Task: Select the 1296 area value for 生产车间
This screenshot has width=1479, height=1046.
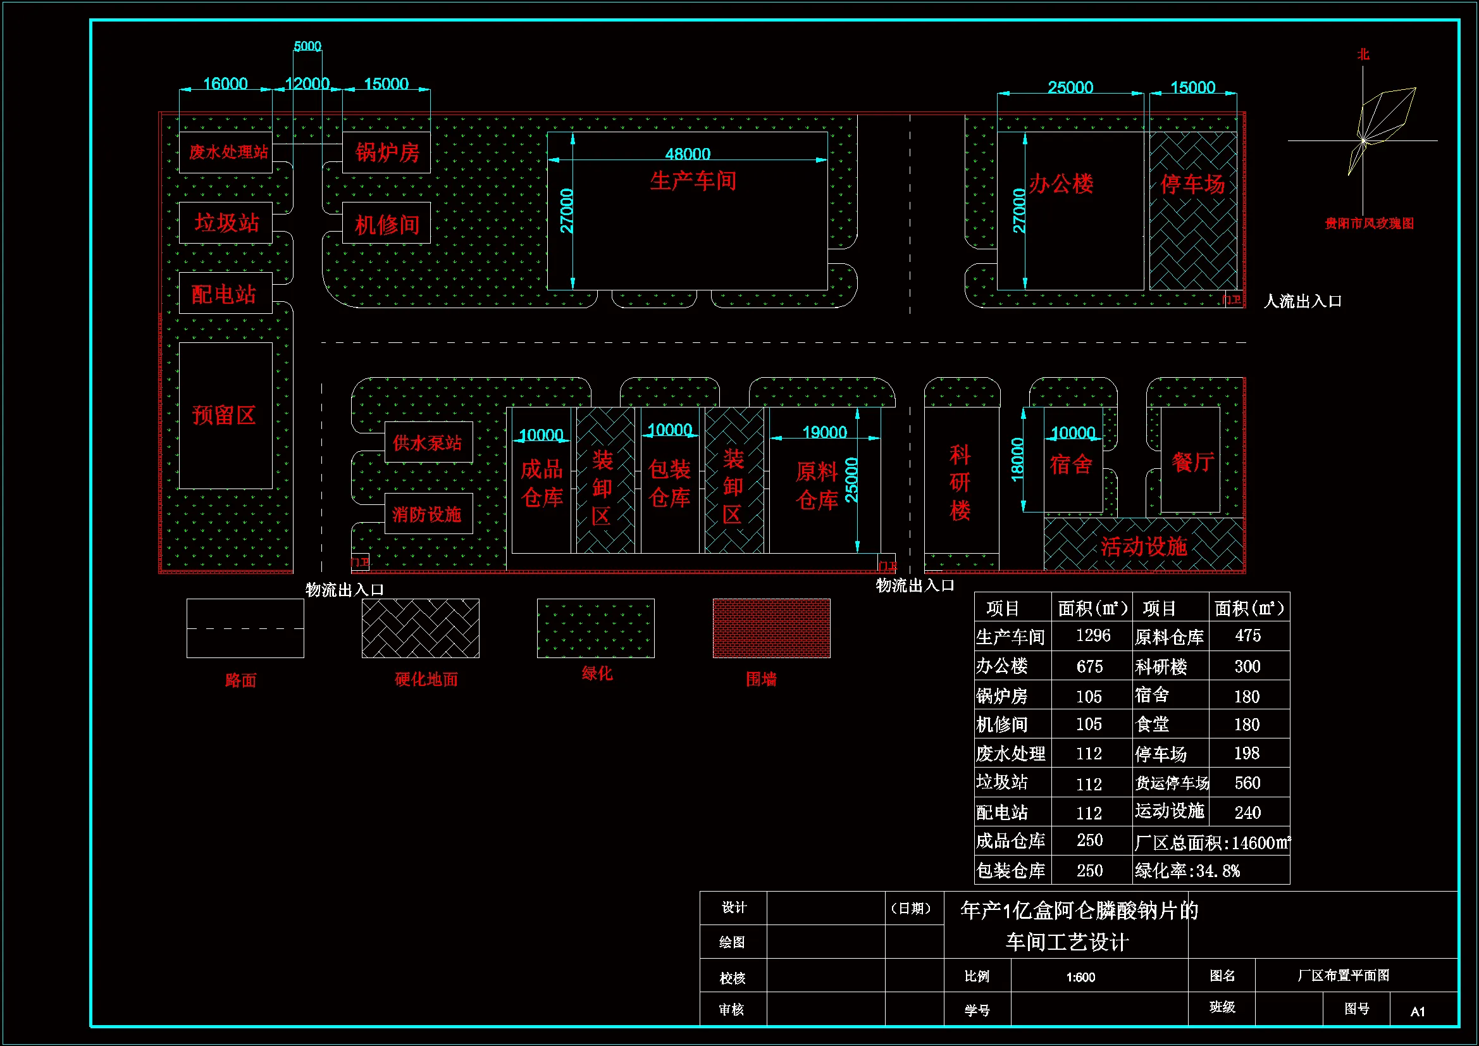Action: point(1093,636)
